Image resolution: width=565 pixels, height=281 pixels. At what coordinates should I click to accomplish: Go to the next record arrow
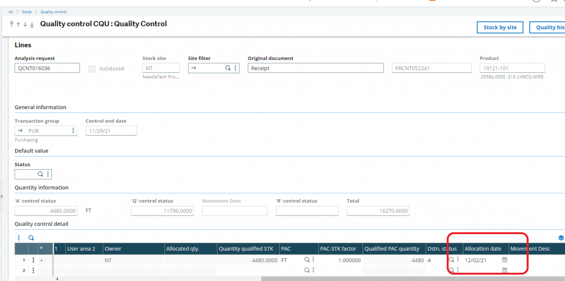pyautogui.click(x=25, y=24)
